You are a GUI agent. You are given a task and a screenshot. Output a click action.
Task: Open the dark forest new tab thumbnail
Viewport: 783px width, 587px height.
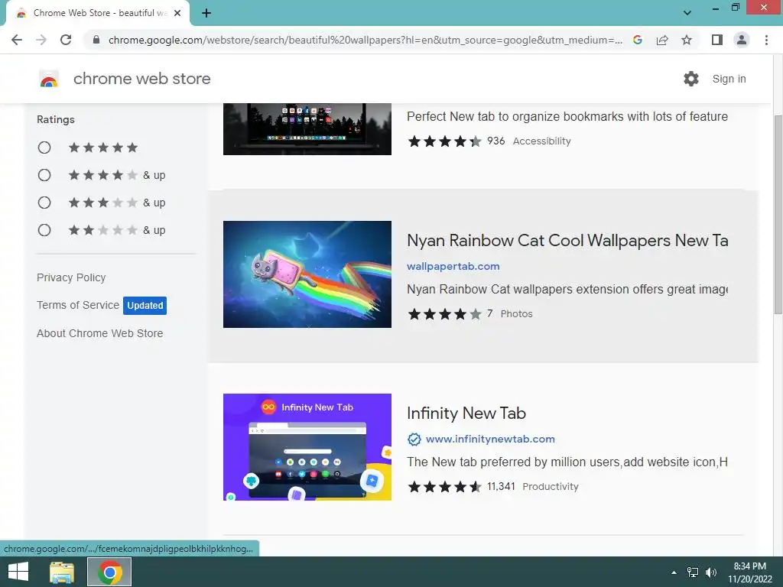pos(307,128)
